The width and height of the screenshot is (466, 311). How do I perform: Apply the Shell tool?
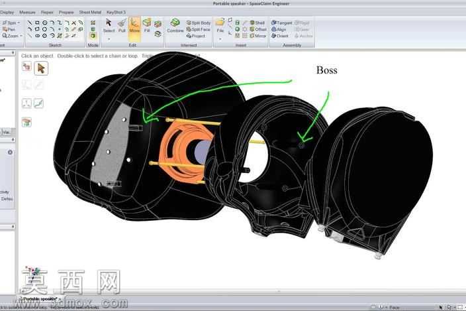(257, 23)
